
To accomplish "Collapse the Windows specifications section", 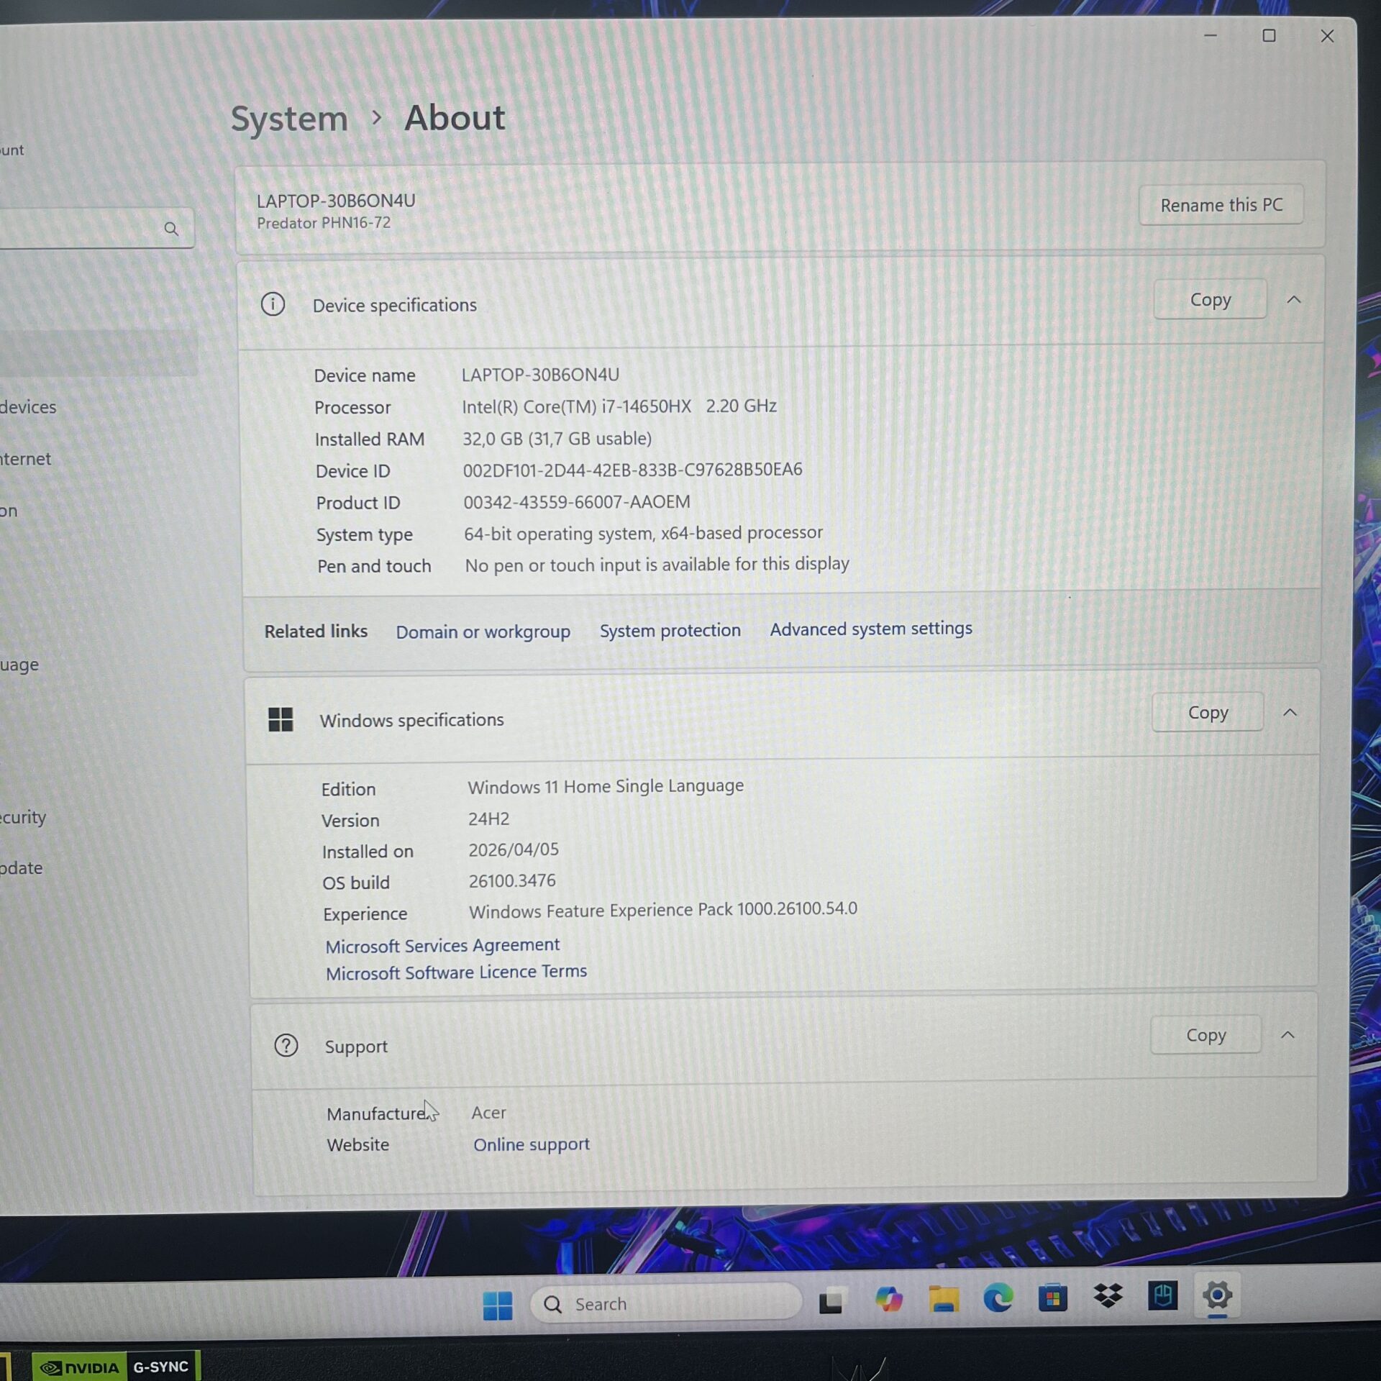I will click(1290, 713).
